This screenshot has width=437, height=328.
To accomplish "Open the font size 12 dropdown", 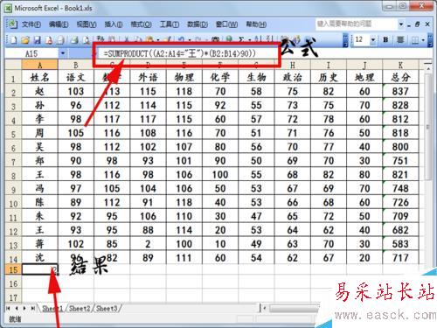I will point(373,39).
